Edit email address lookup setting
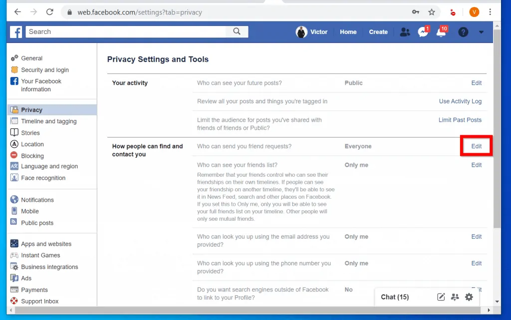This screenshot has width=511, height=320. [476, 237]
